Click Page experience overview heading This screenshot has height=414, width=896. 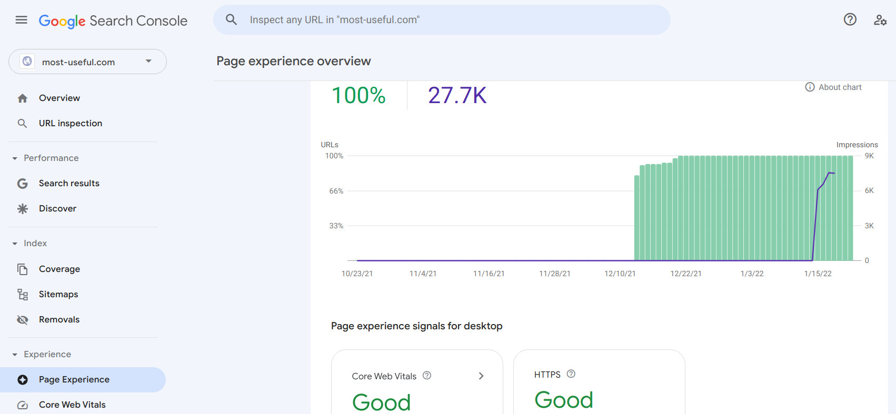pos(293,61)
